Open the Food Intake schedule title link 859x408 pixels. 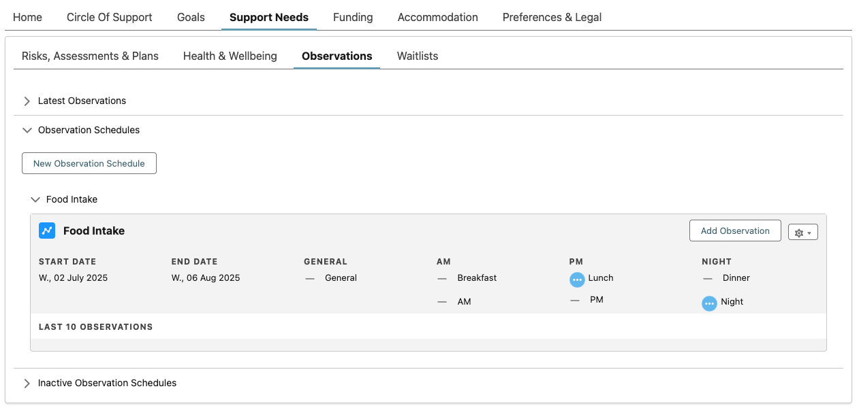pyautogui.click(x=94, y=231)
